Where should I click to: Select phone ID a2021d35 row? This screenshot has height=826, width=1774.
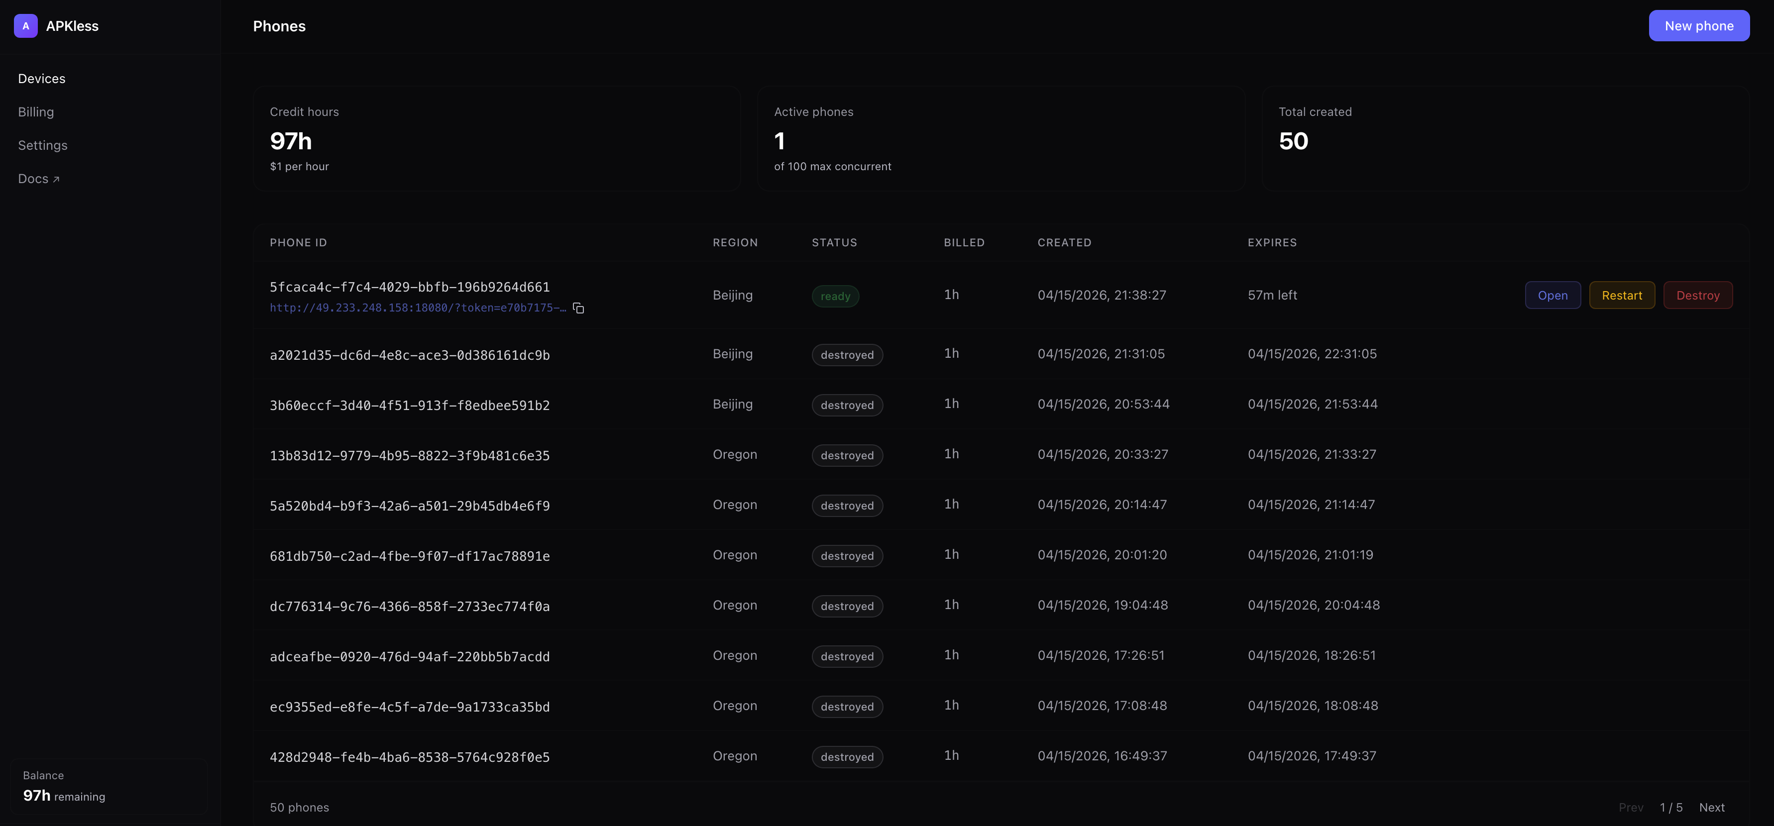pos(410,355)
